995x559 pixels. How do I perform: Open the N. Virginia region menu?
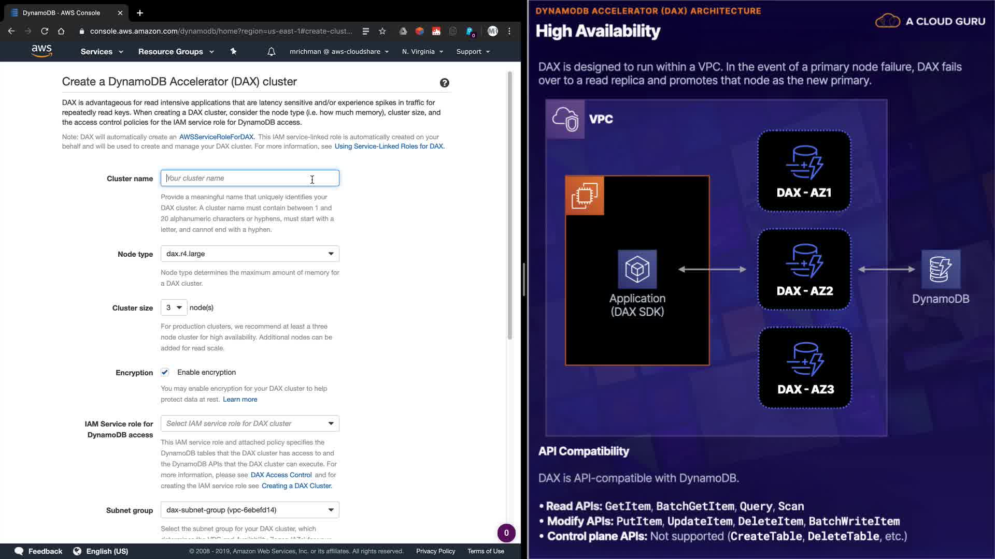422,52
